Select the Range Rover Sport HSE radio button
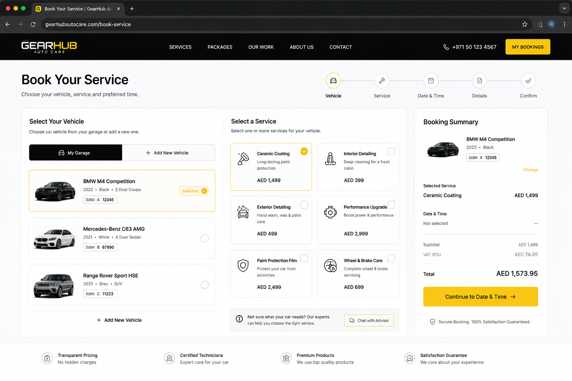This screenshot has height=381, width=572. [205, 285]
